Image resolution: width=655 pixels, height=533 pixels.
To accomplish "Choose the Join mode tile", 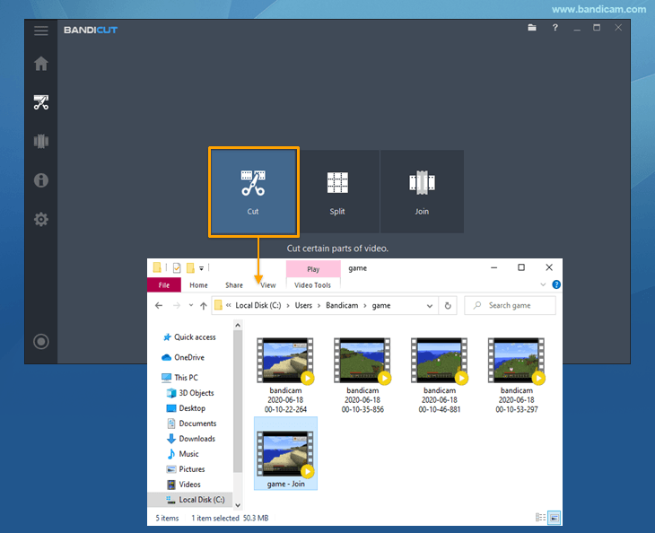I will pos(422,192).
